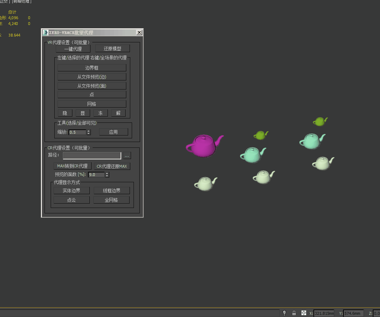This screenshot has width=380, height=317.
Task: Click the 隐 hide button
Action: (65, 113)
